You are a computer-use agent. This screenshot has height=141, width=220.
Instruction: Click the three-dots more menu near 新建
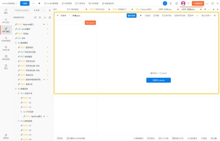point(34,3)
